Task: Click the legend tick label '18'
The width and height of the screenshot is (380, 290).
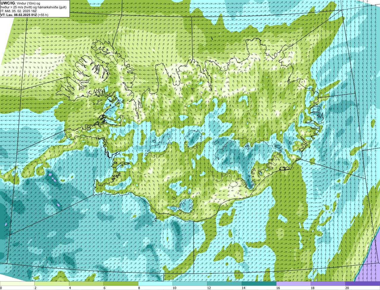Action: [312, 288]
